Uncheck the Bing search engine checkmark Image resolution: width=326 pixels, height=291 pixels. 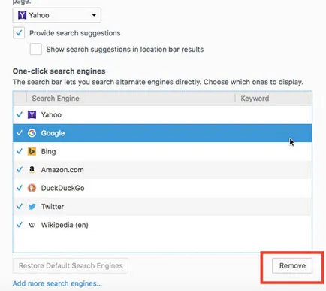[20, 151]
